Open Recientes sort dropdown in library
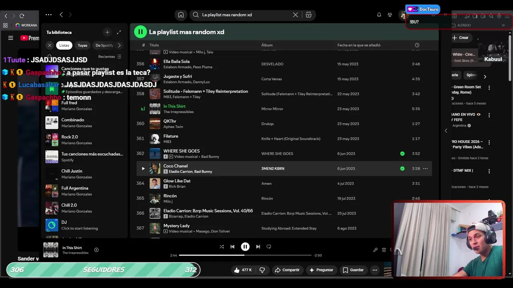 (110, 56)
